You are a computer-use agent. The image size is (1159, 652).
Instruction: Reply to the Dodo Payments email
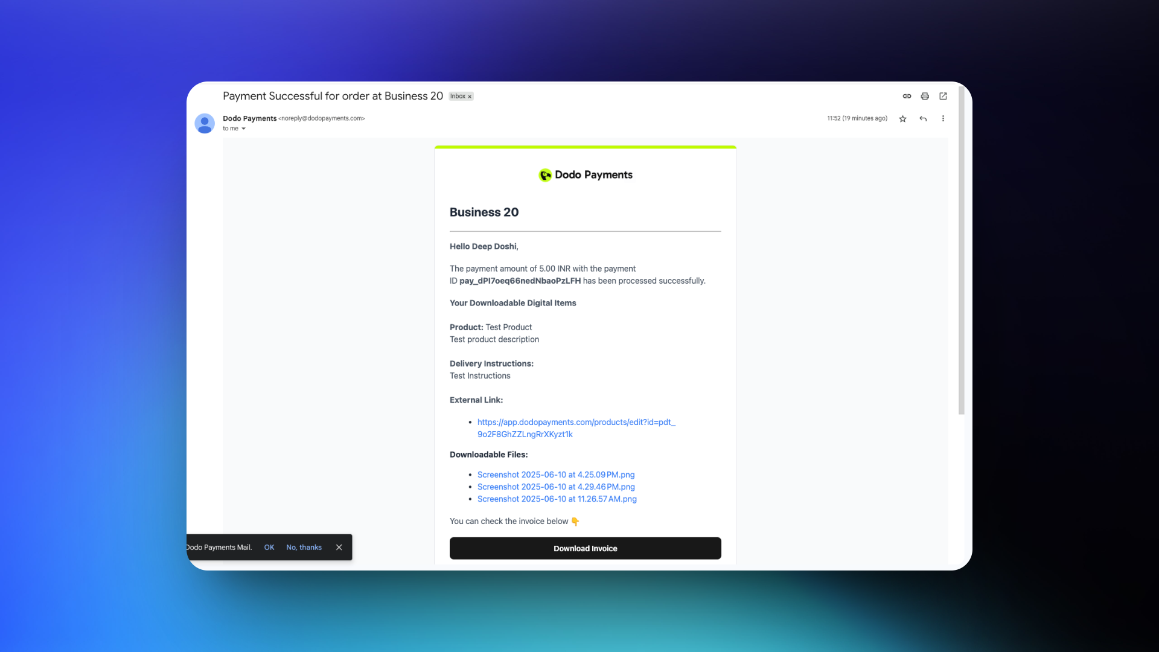click(923, 118)
